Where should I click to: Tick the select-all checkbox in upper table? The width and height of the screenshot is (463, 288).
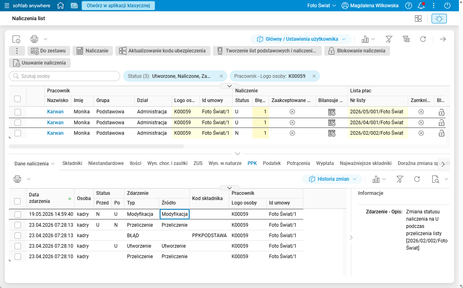17,99
